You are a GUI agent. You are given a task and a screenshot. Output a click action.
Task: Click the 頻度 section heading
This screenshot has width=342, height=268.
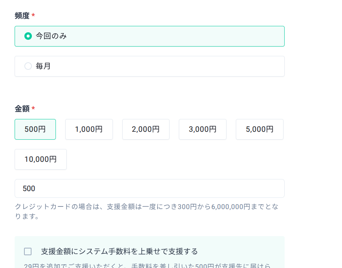point(22,16)
